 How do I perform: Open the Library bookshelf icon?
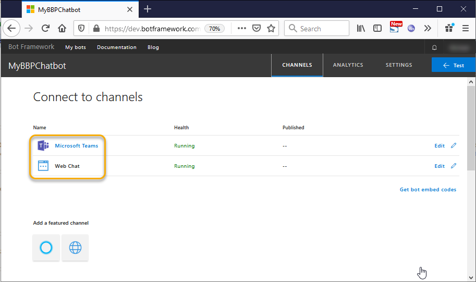click(x=361, y=29)
